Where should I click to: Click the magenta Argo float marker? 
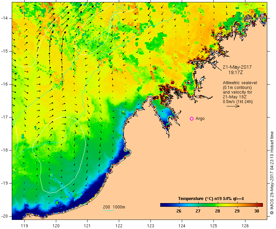pos(192,119)
